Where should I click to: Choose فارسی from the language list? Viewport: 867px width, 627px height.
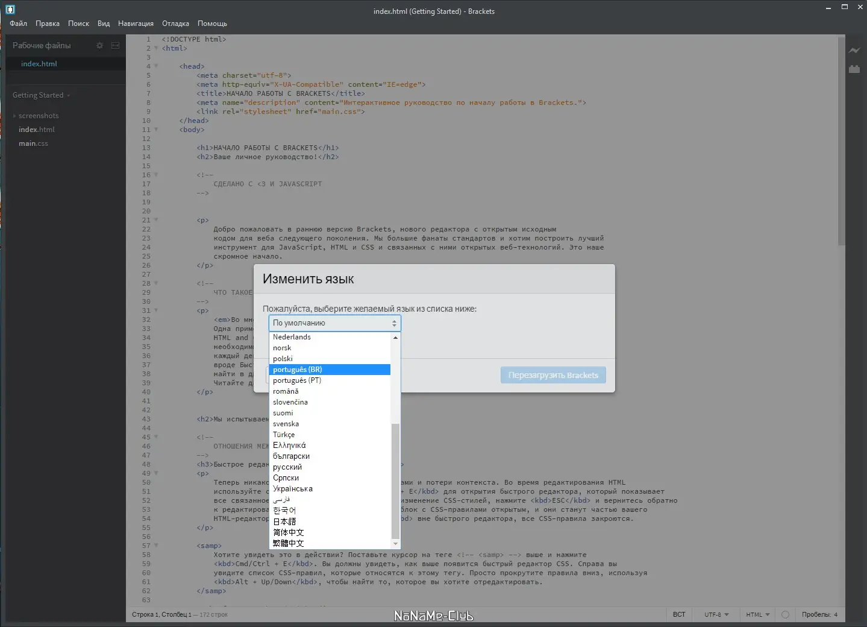pos(330,500)
